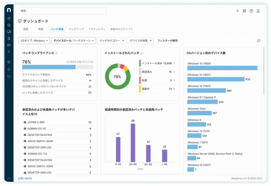The height and width of the screenshot is (186, 271).
Task: Open the recent history clock sidebar icon
Action: click(9, 77)
